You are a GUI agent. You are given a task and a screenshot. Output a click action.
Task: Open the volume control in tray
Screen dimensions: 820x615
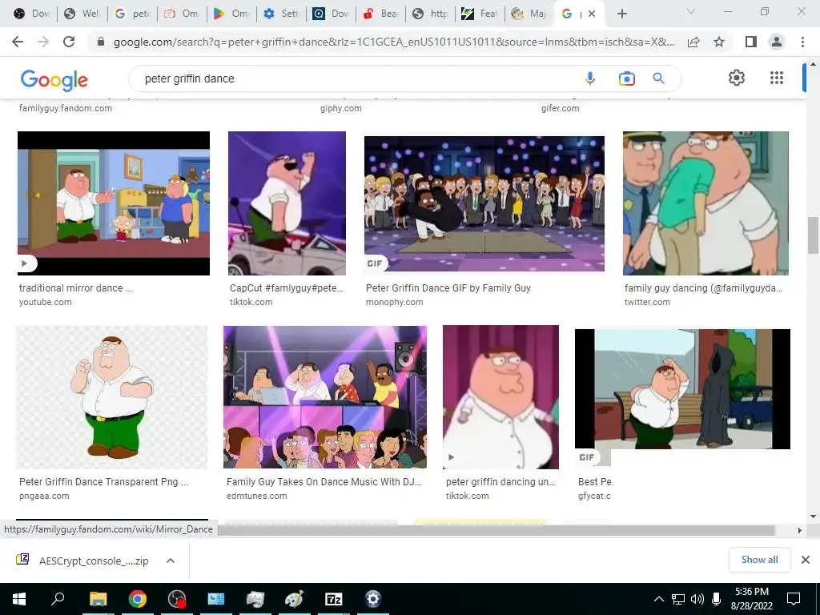697,599
